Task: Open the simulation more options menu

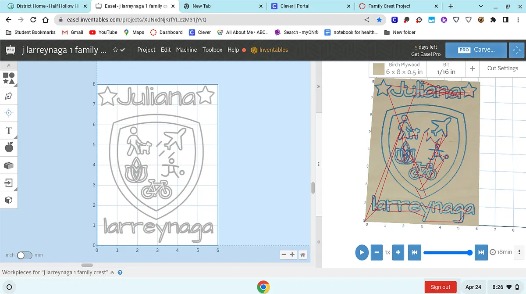Action: point(519,252)
